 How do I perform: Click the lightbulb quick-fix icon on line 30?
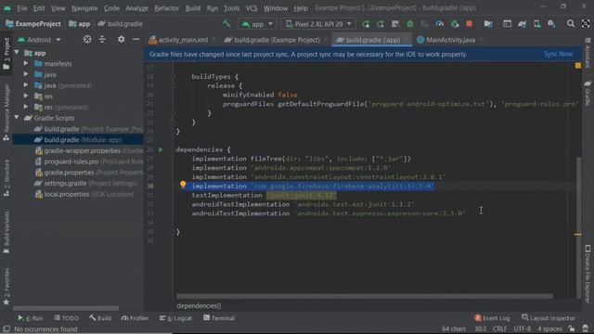[183, 185]
